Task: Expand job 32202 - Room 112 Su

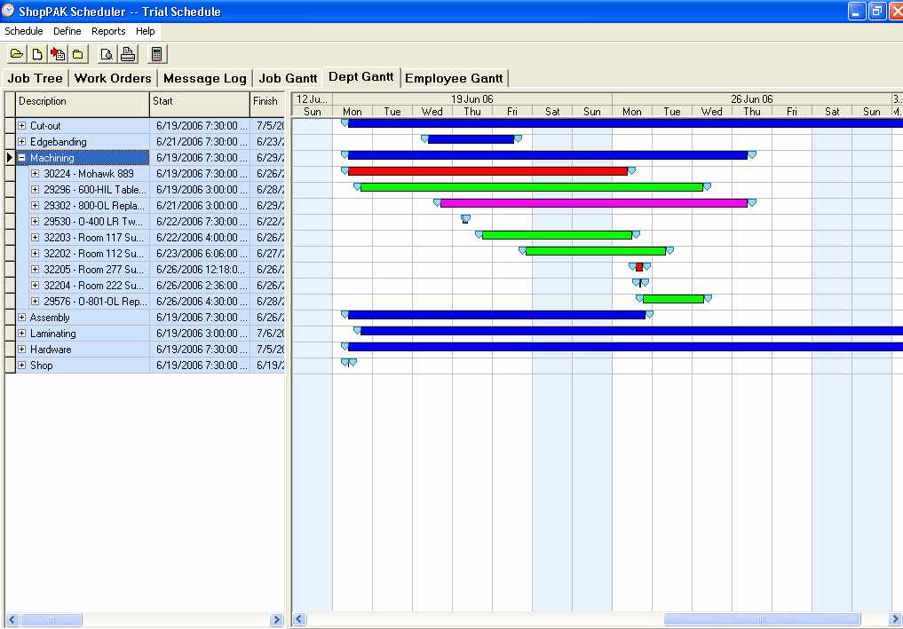Action: tap(36, 253)
